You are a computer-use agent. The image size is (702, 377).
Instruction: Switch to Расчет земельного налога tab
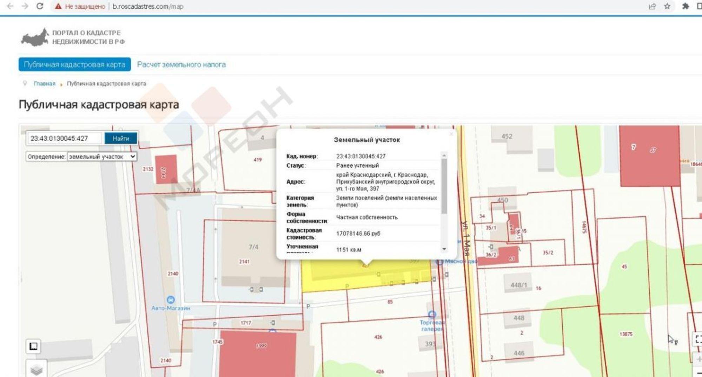tap(181, 65)
